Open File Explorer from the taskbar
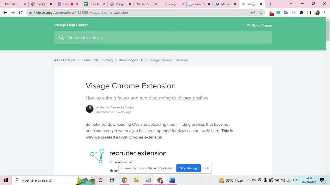 136,180
